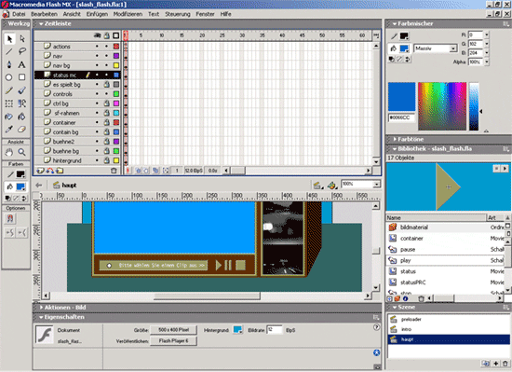Viewport: 512px width, 372px height.
Task: Expand the Farbtöne panel
Action: [x=411, y=139]
